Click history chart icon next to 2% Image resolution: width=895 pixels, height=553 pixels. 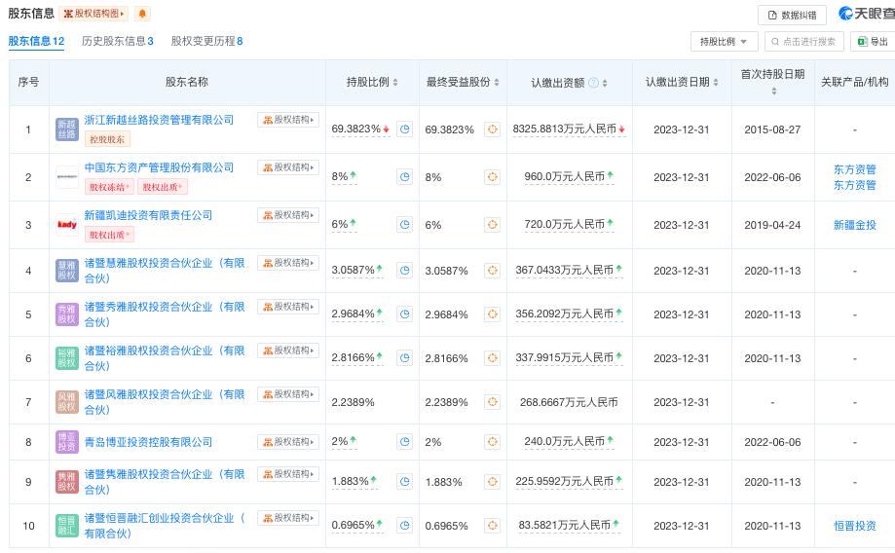405,442
